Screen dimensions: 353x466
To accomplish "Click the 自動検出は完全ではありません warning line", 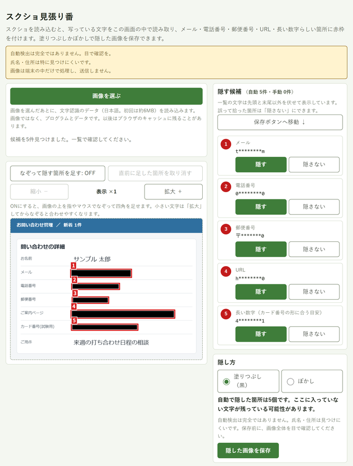I will (61, 54).
